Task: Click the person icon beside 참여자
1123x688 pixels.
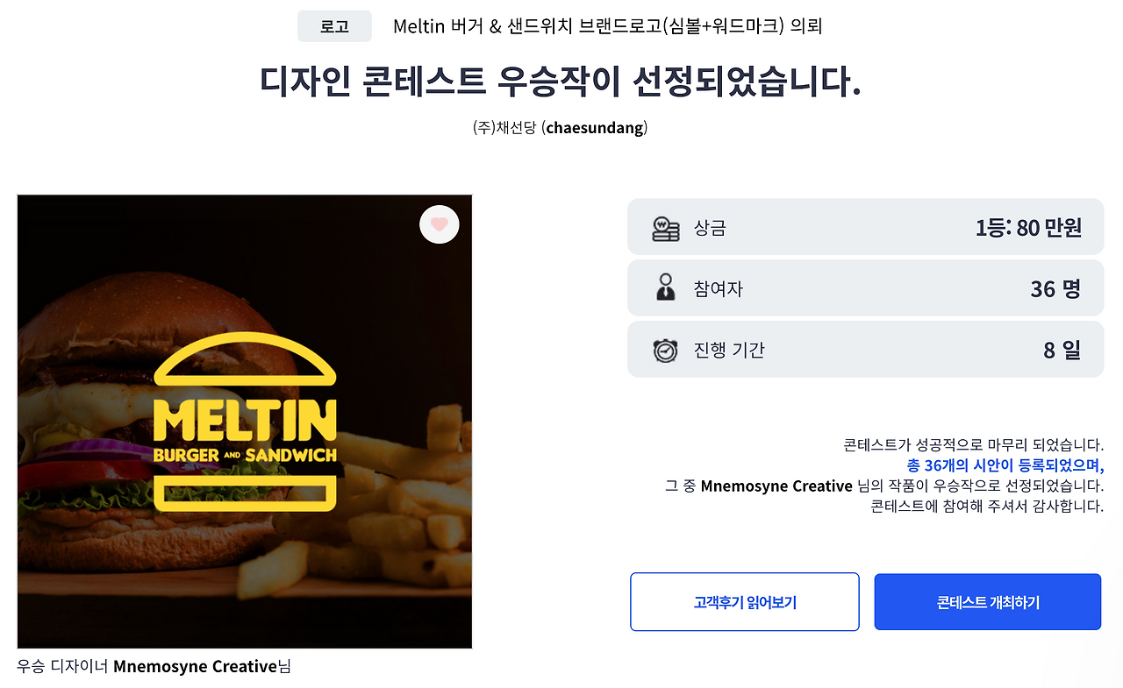Action: [665, 287]
